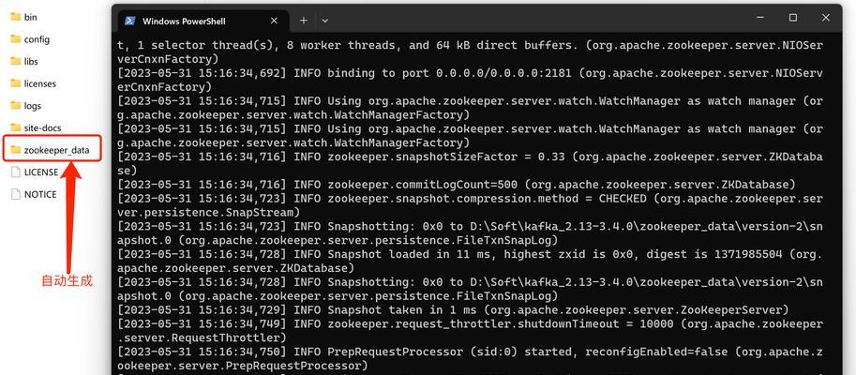The height and width of the screenshot is (375, 856).
Task: Open the config folder
Action: click(30, 39)
